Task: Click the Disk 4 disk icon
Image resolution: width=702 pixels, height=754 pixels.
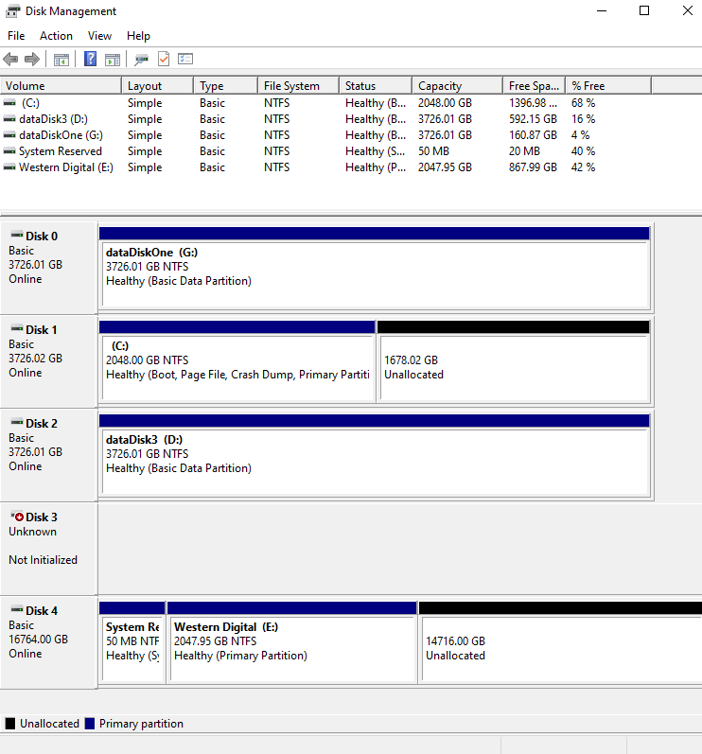Action: (x=17, y=609)
